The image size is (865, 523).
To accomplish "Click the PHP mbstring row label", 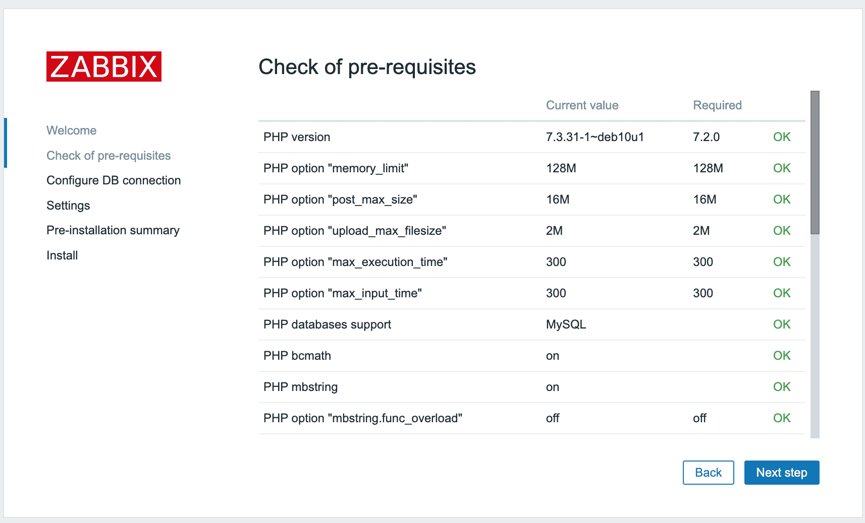I will [301, 387].
